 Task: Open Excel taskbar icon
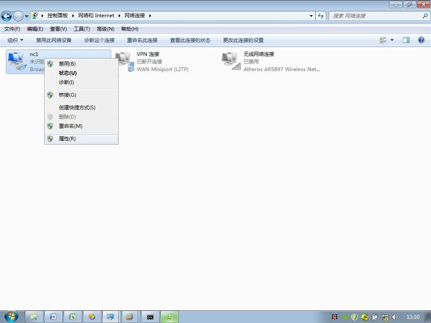click(72, 317)
